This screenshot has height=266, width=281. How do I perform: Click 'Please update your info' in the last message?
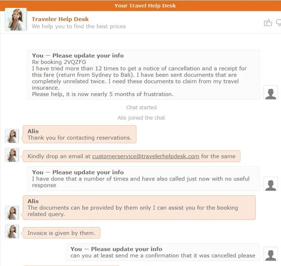pos(126,249)
